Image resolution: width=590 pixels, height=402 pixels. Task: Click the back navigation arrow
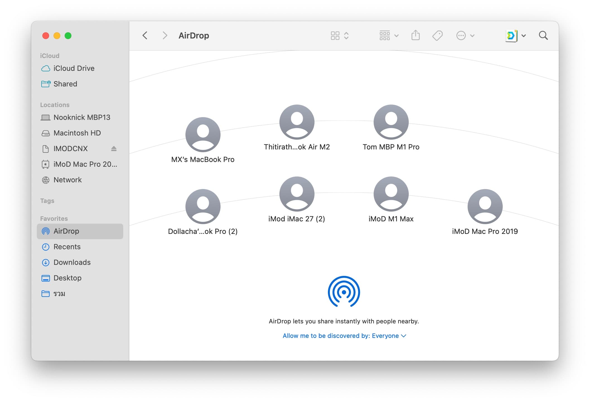(145, 35)
